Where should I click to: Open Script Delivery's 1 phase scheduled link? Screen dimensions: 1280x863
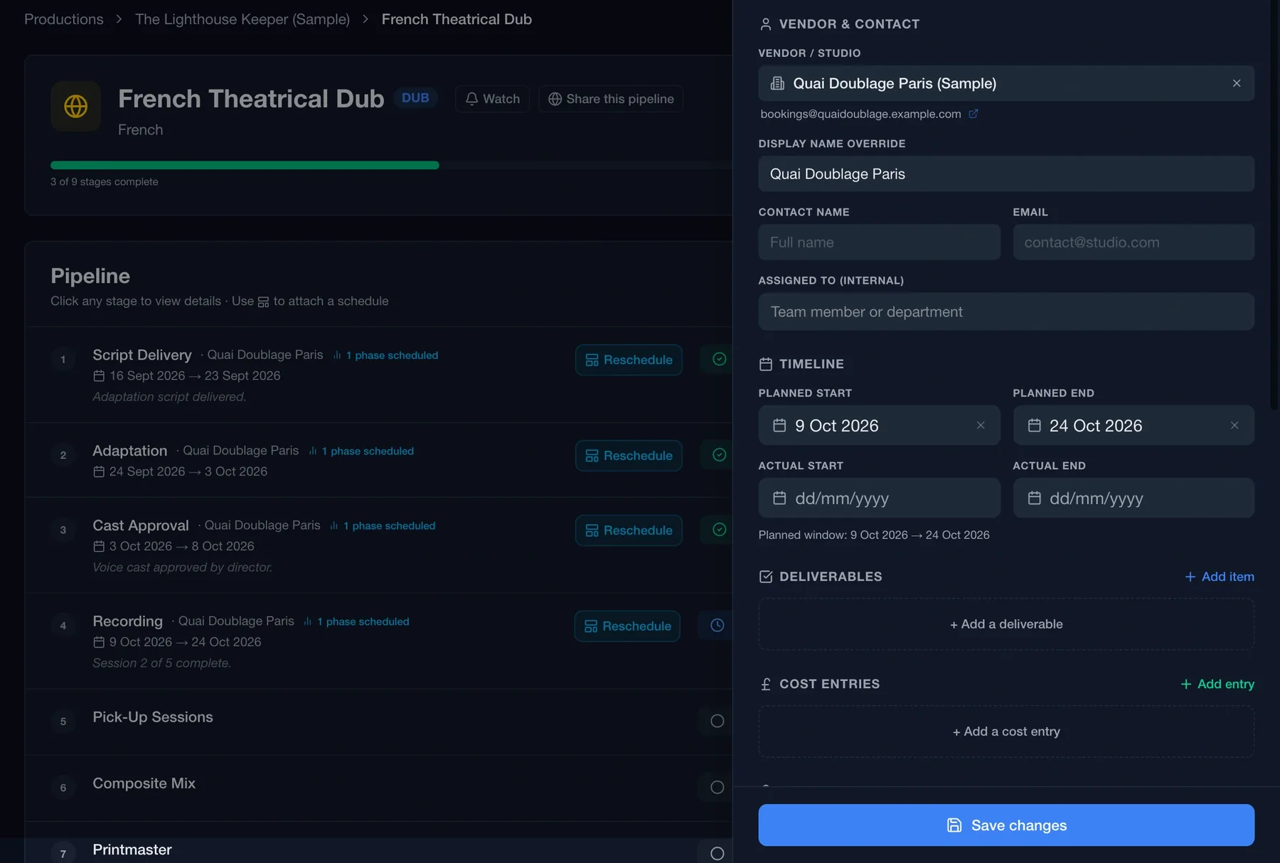pyautogui.click(x=385, y=355)
